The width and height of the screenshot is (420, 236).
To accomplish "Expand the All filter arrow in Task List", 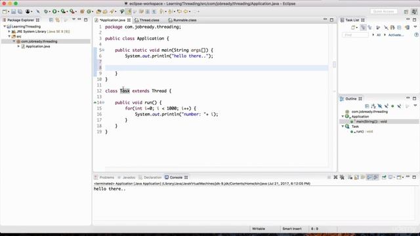I will [373, 35].
